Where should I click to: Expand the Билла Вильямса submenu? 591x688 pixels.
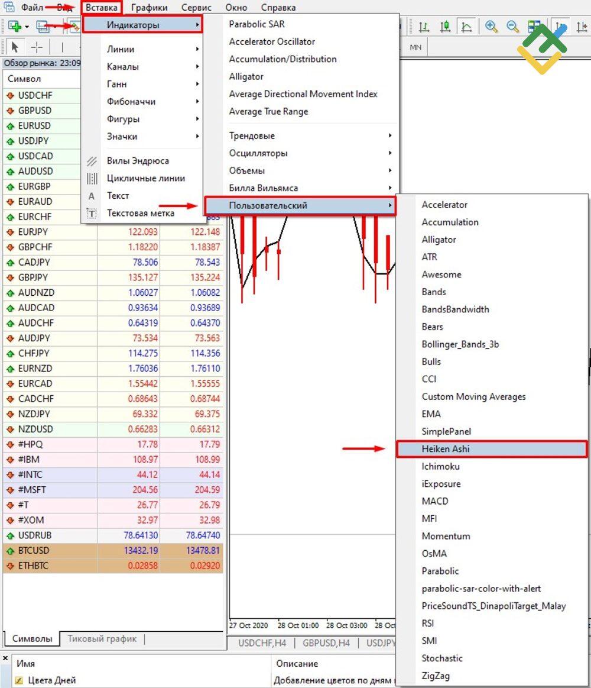coord(301,188)
